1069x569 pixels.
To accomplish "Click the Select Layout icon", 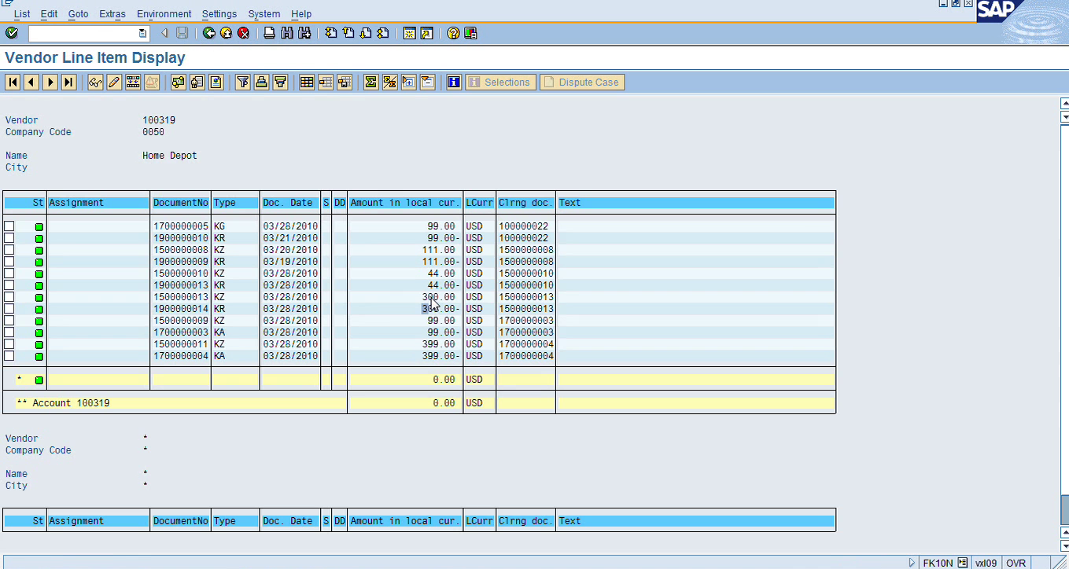I will click(x=326, y=82).
